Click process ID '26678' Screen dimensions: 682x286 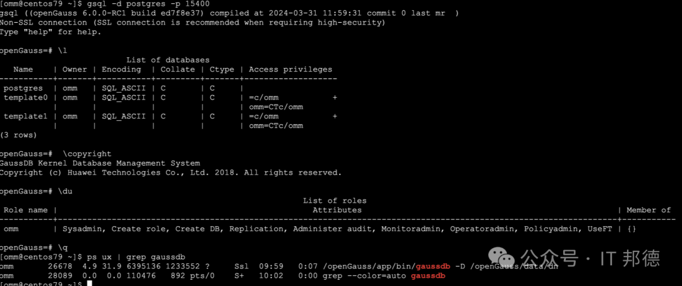coord(60,266)
